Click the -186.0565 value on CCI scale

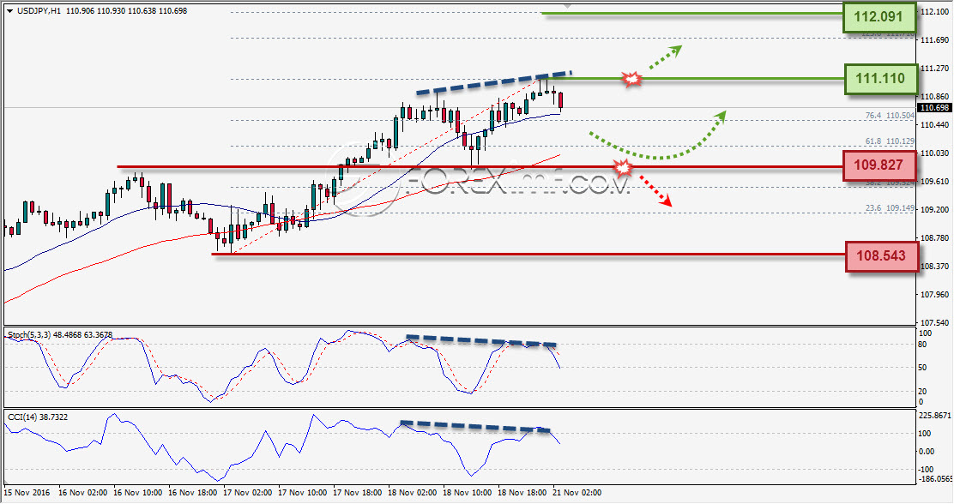point(935,480)
